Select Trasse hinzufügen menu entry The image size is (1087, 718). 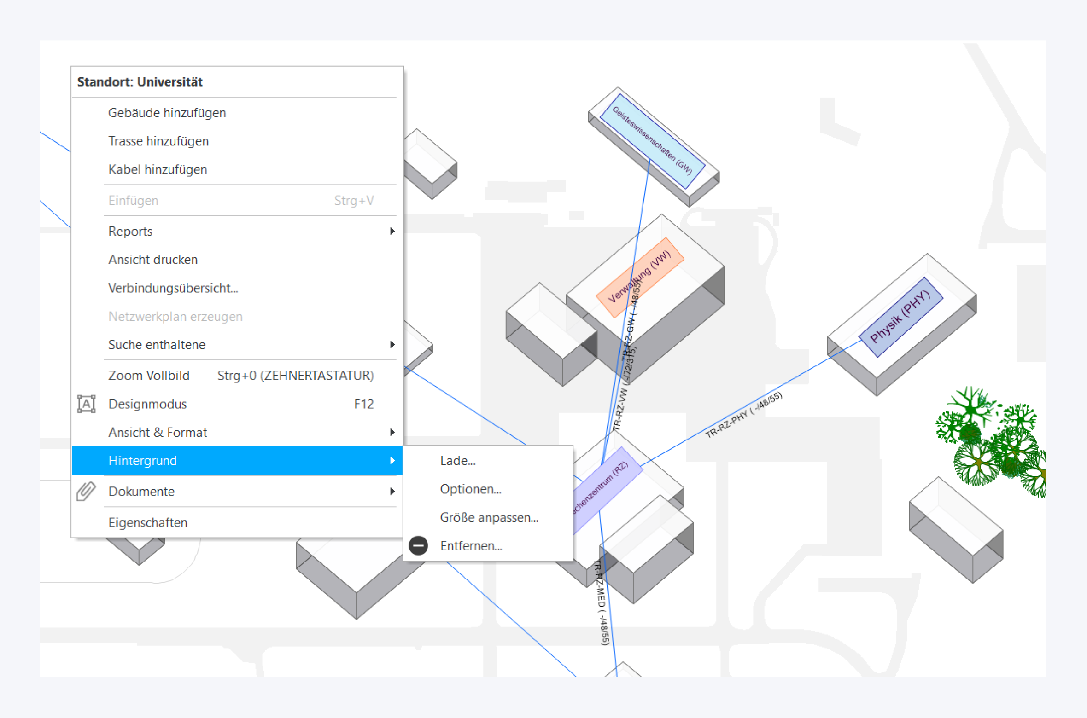[x=158, y=141]
